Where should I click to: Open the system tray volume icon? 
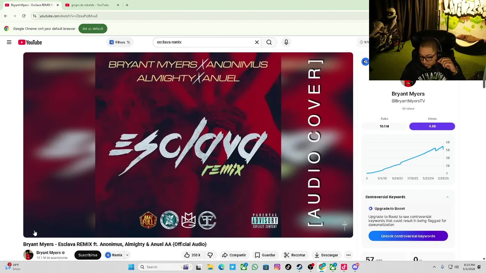(456, 267)
